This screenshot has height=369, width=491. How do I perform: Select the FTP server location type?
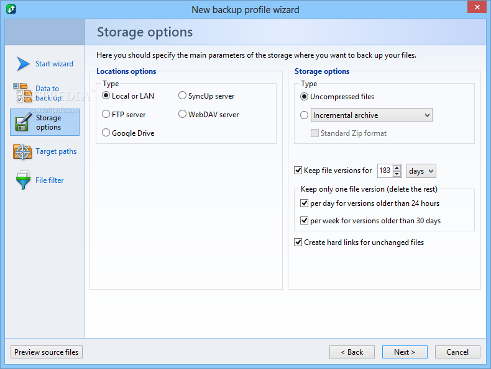coord(106,115)
